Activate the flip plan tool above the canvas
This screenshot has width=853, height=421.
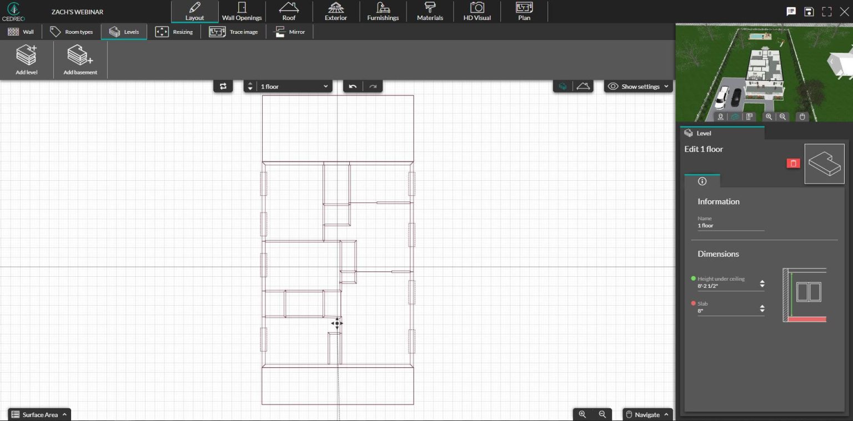tap(223, 86)
